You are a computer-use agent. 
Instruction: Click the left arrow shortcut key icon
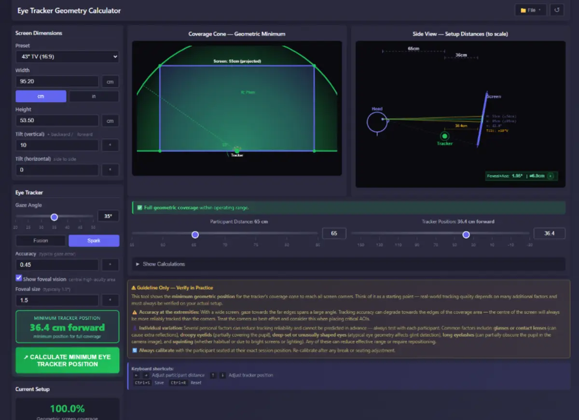[136, 375]
